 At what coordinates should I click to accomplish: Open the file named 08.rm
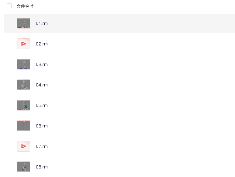[42, 167]
